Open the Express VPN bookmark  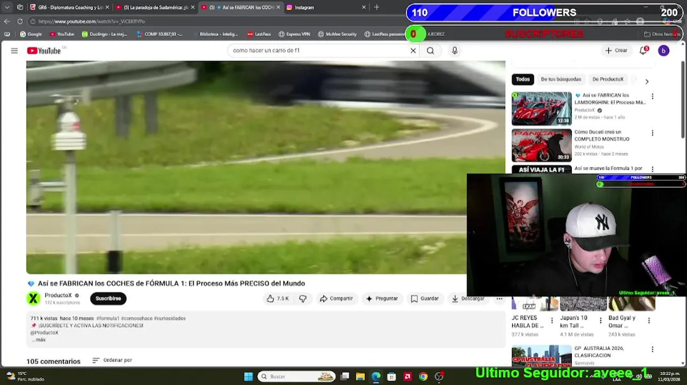point(294,34)
